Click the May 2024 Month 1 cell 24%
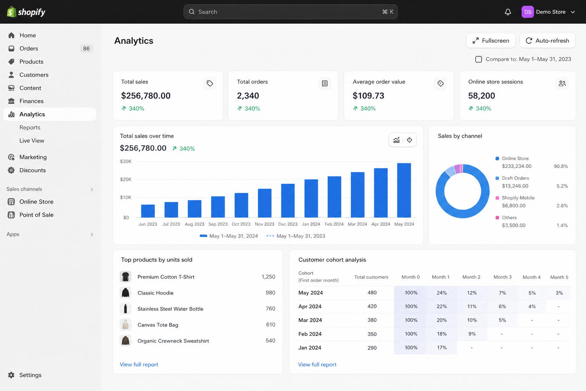The image size is (586, 391). click(441, 293)
